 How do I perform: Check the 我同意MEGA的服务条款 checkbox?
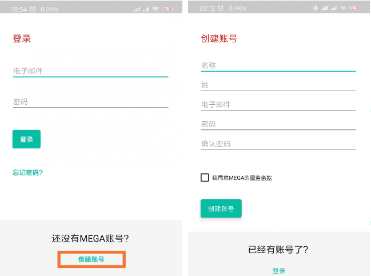pyautogui.click(x=205, y=178)
